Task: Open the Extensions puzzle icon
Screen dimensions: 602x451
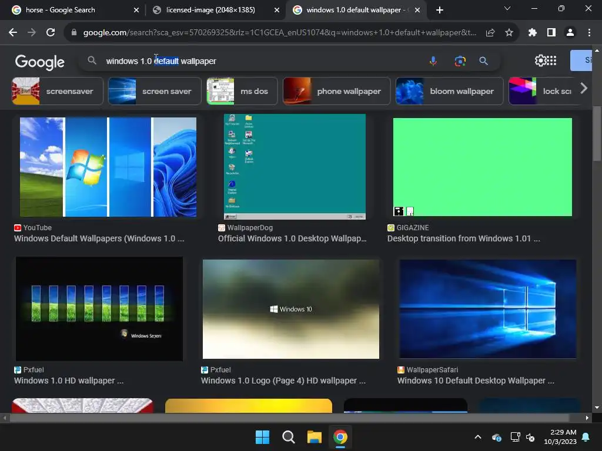Action: point(532,33)
